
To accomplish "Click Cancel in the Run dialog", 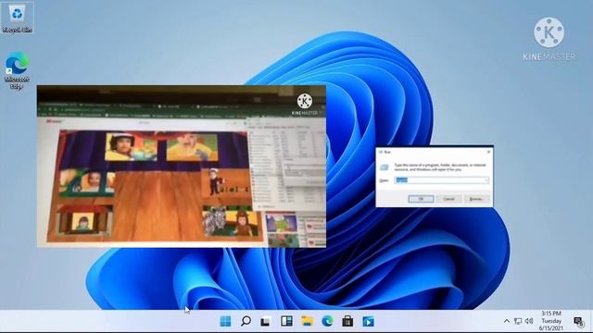I will click(448, 199).
